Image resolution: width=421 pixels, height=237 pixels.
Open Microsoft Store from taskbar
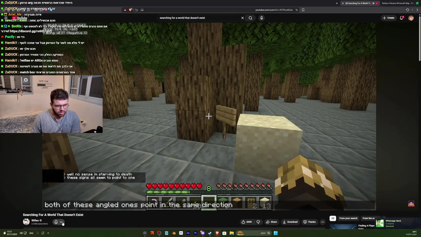(x=224, y=233)
